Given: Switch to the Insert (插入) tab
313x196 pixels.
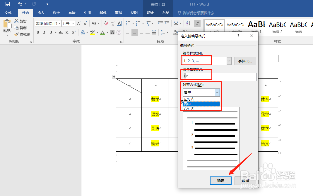Looking at the screenshot, I should click(41, 13).
